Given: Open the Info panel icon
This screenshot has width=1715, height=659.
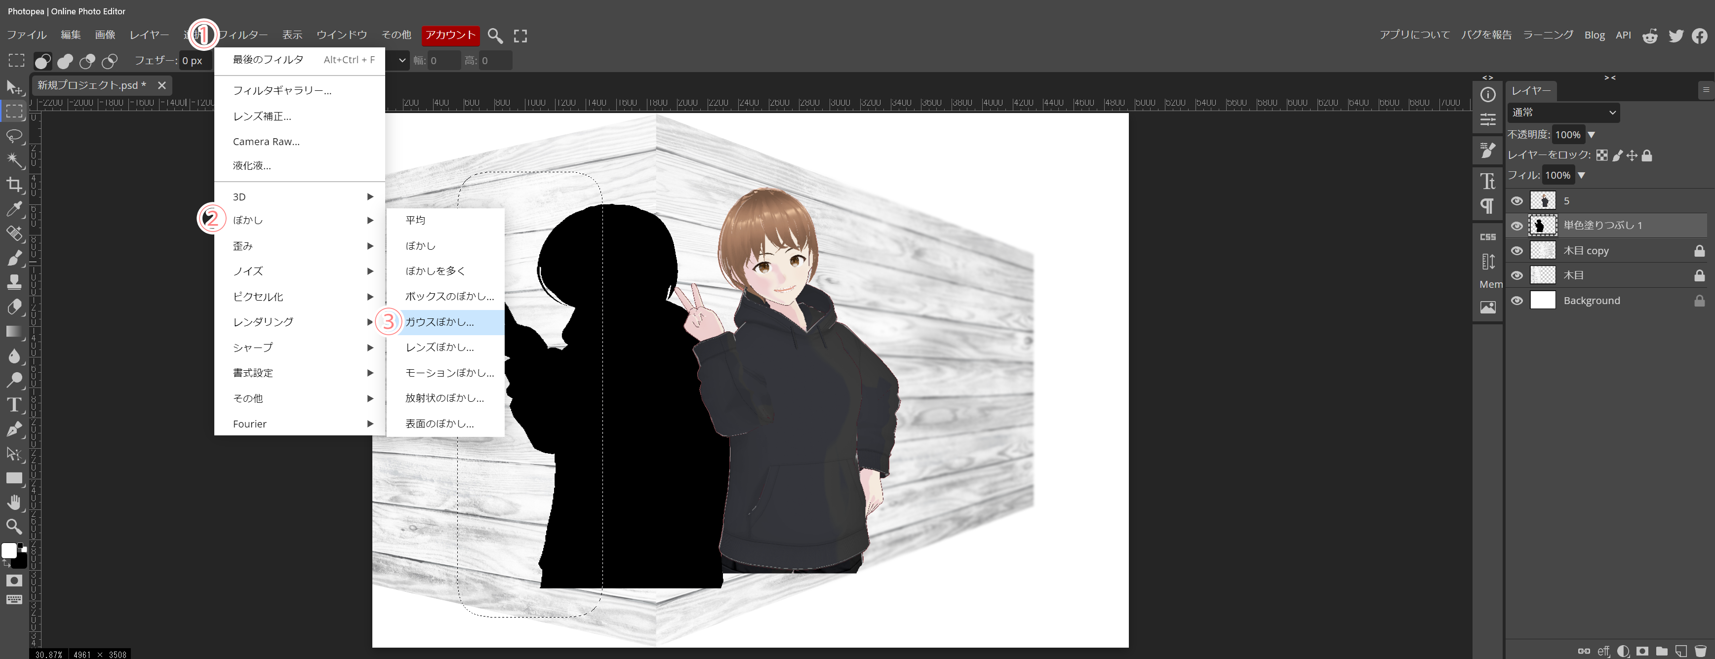Looking at the screenshot, I should coord(1487,94).
